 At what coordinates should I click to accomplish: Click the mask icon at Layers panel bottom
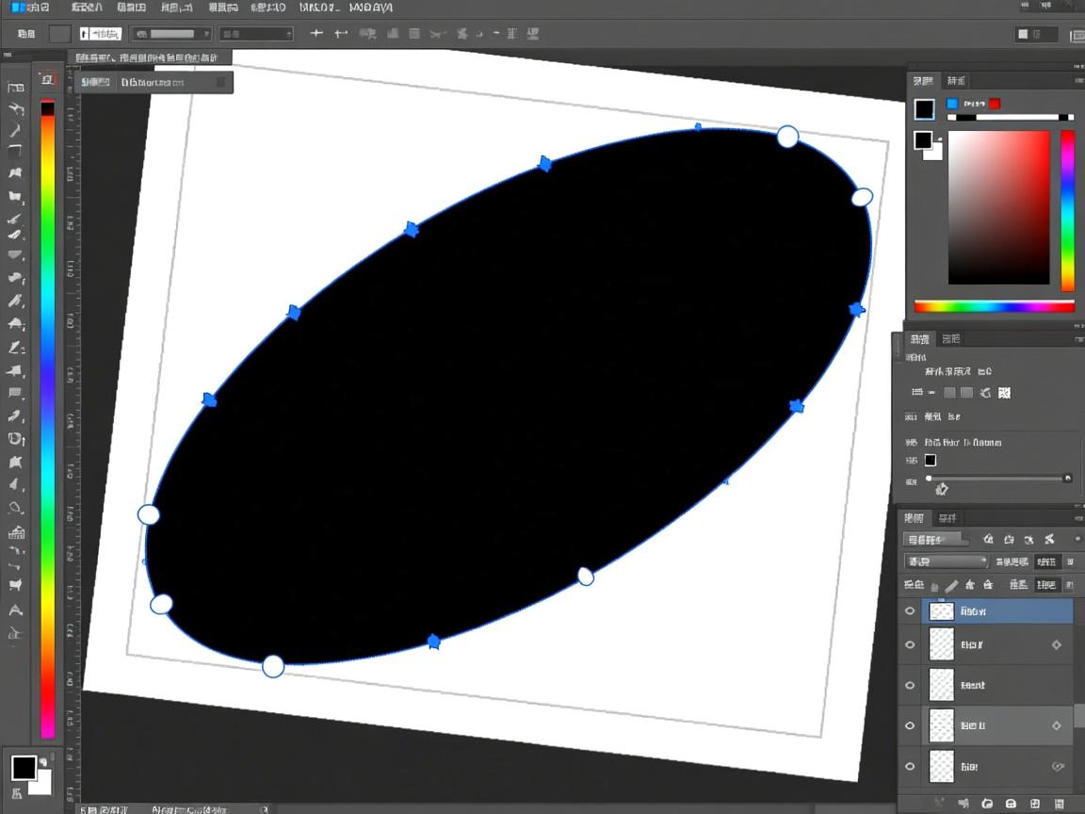pos(987,804)
